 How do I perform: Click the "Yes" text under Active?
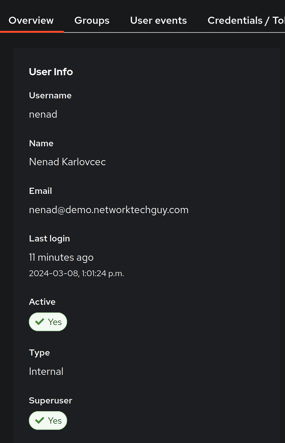click(x=55, y=322)
